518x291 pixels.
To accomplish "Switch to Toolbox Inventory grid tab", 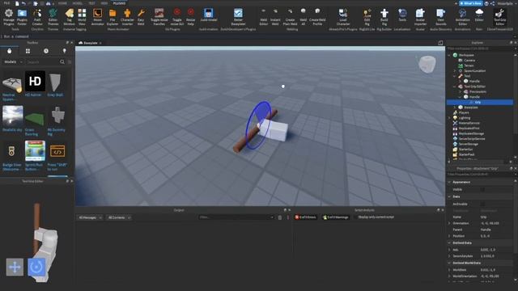I will 28,51.
